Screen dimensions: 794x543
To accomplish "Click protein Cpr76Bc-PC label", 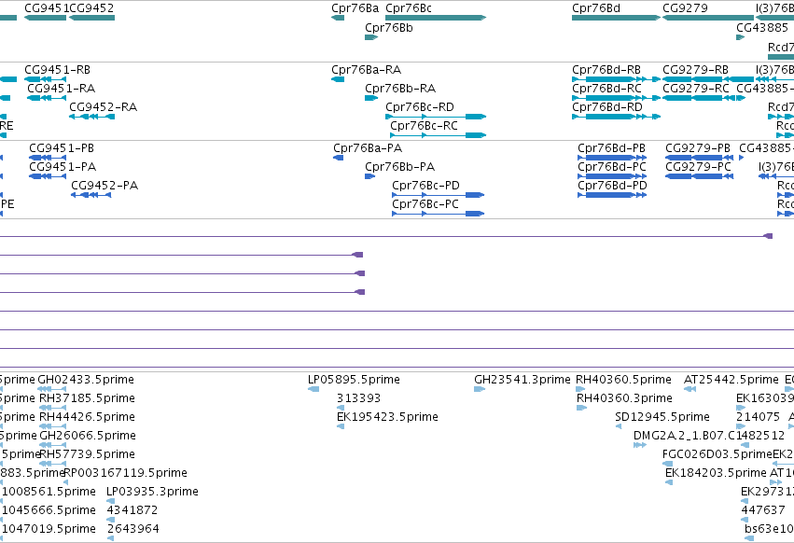I will coord(425,204).
